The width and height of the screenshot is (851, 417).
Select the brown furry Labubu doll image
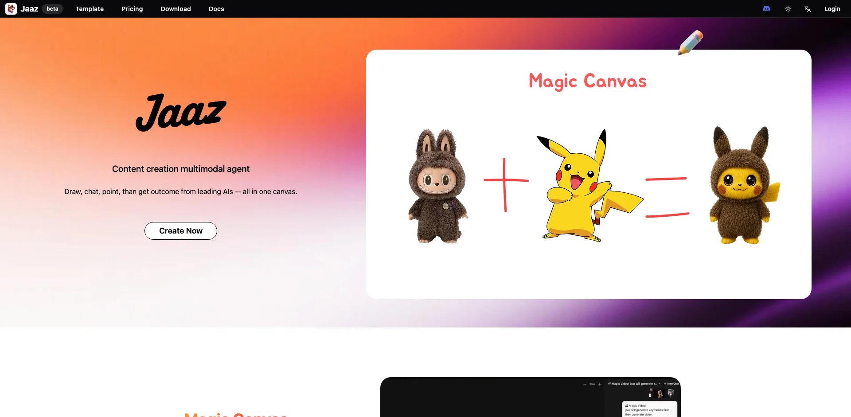coord(437,186)
